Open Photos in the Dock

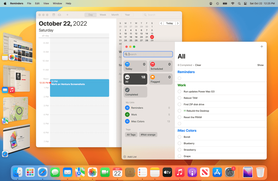[92, 172]
